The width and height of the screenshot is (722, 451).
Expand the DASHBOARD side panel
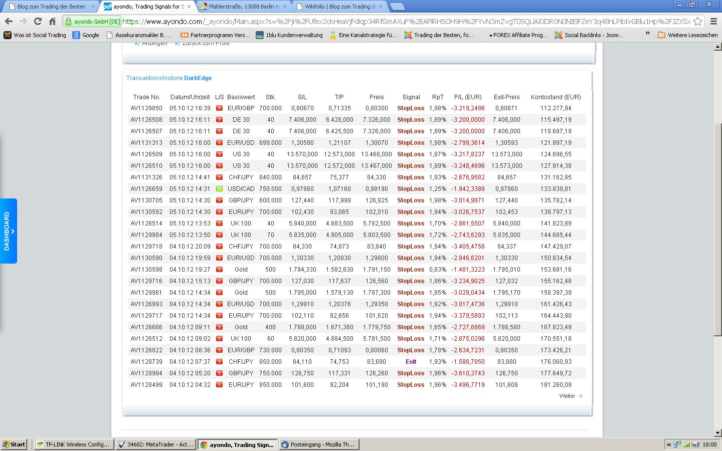[x=9, y=231]
